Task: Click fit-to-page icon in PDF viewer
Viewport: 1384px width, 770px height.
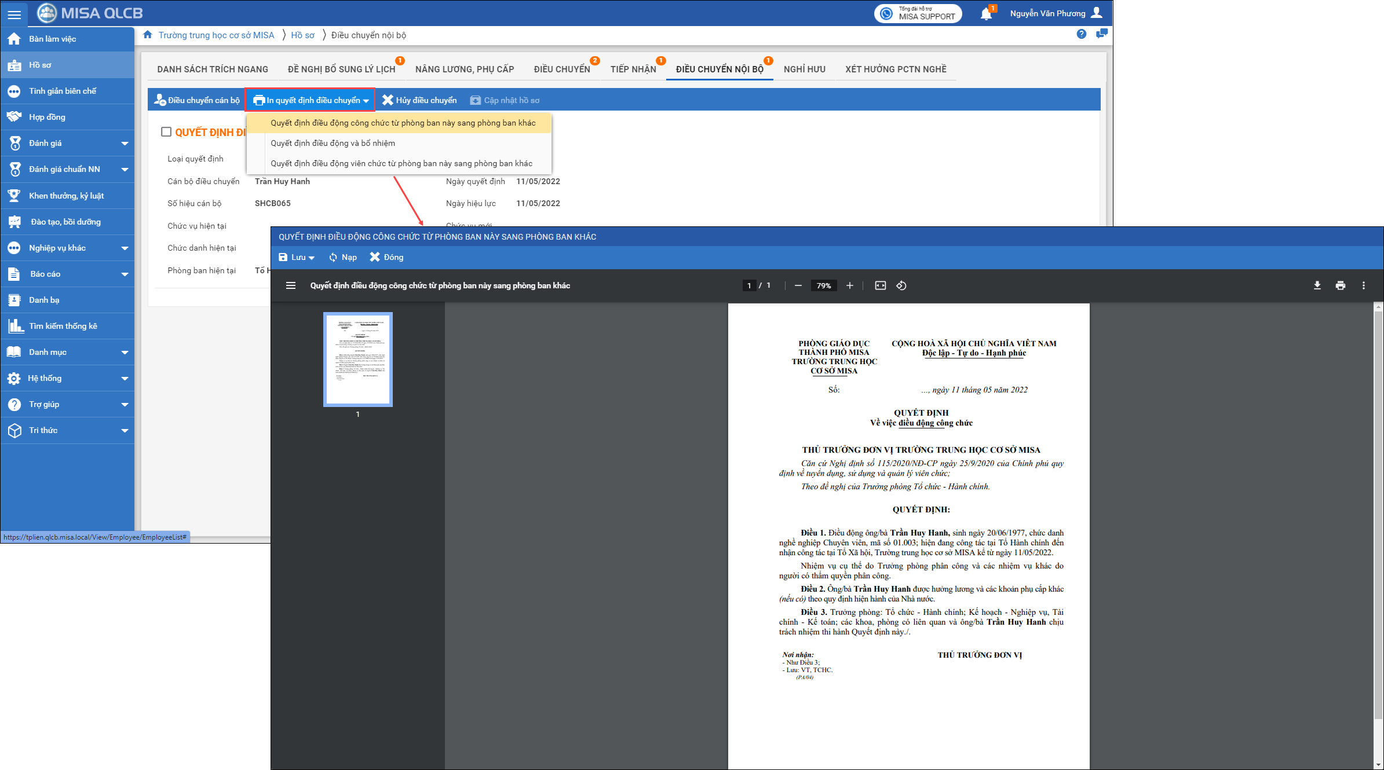Action: (x=880, y=285)
